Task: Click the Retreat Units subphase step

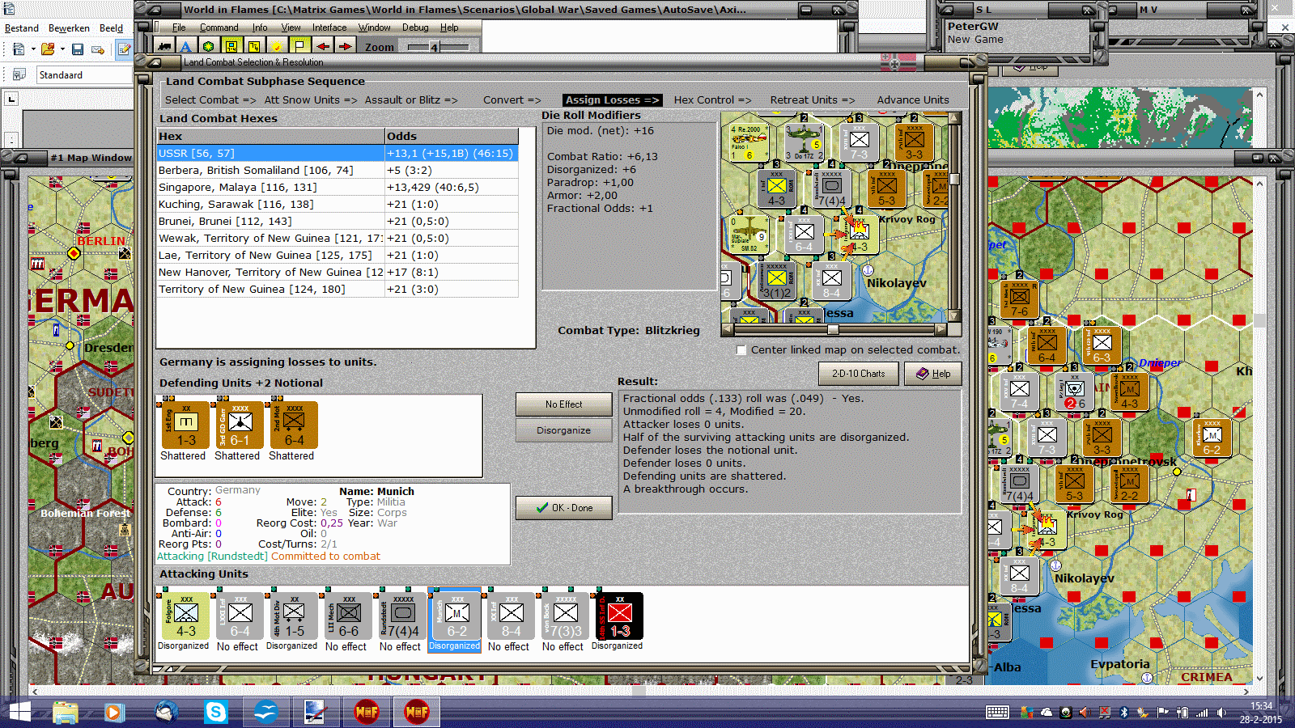Action: (x=812, y=100)
